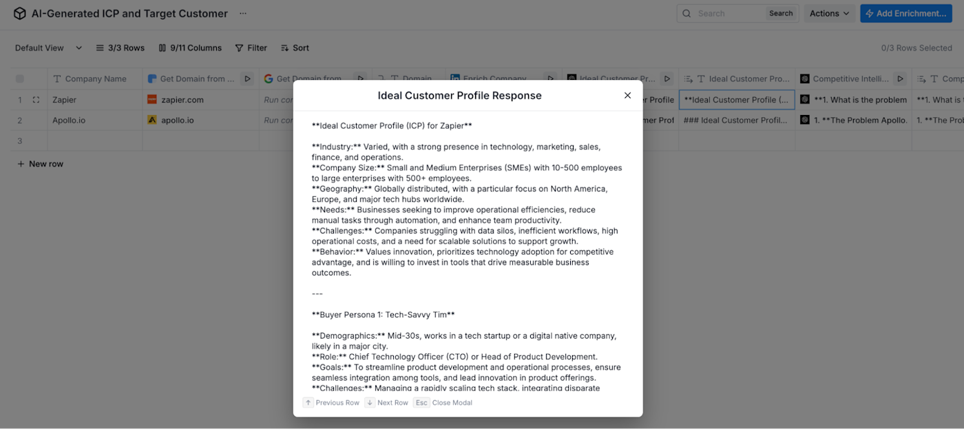Open the Actions dropdown
Image resolution: width=964 pixels, height=429 pixels.
(x=830, y=13)
